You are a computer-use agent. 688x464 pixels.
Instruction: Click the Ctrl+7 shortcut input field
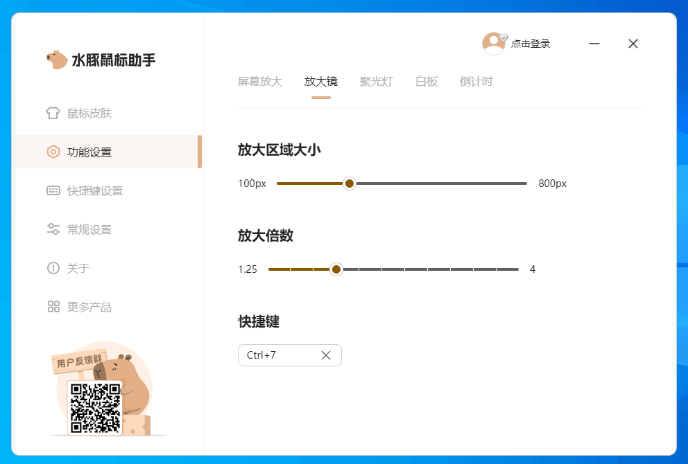[x=290, y=355]
